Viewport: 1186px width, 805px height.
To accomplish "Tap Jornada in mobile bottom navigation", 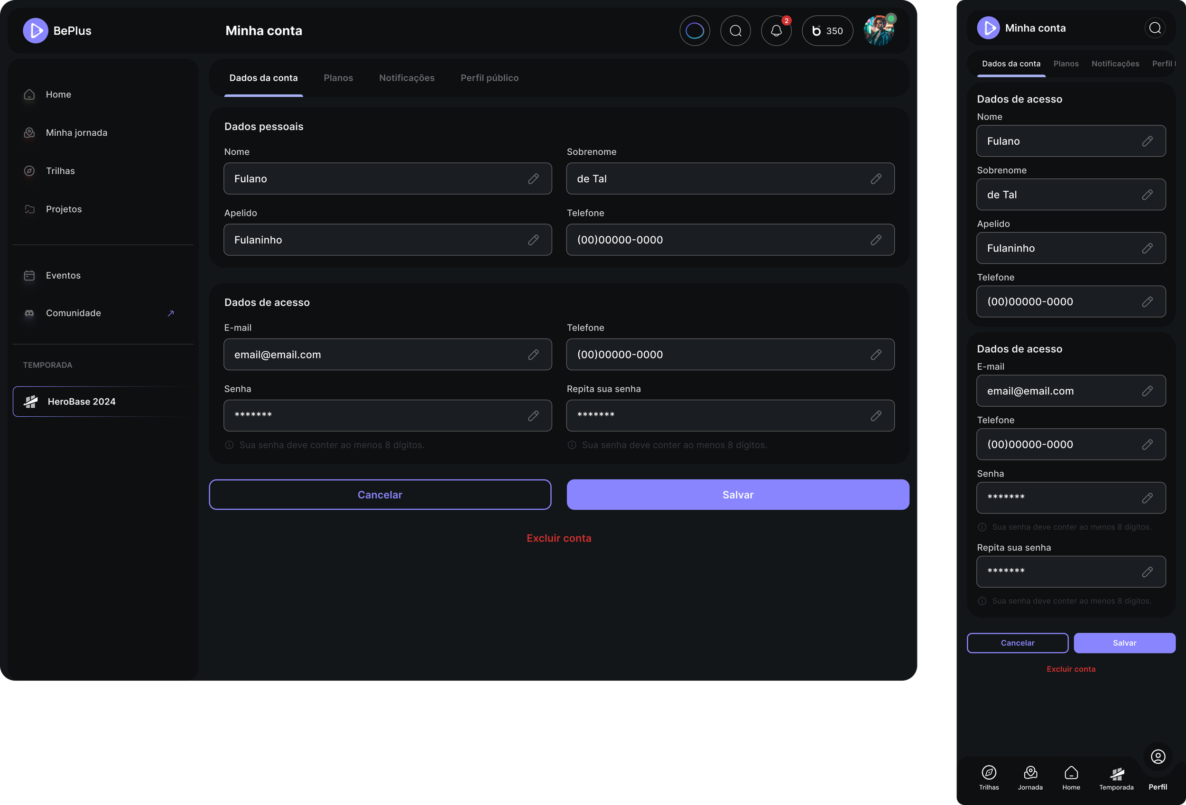I will point(1030,778).
